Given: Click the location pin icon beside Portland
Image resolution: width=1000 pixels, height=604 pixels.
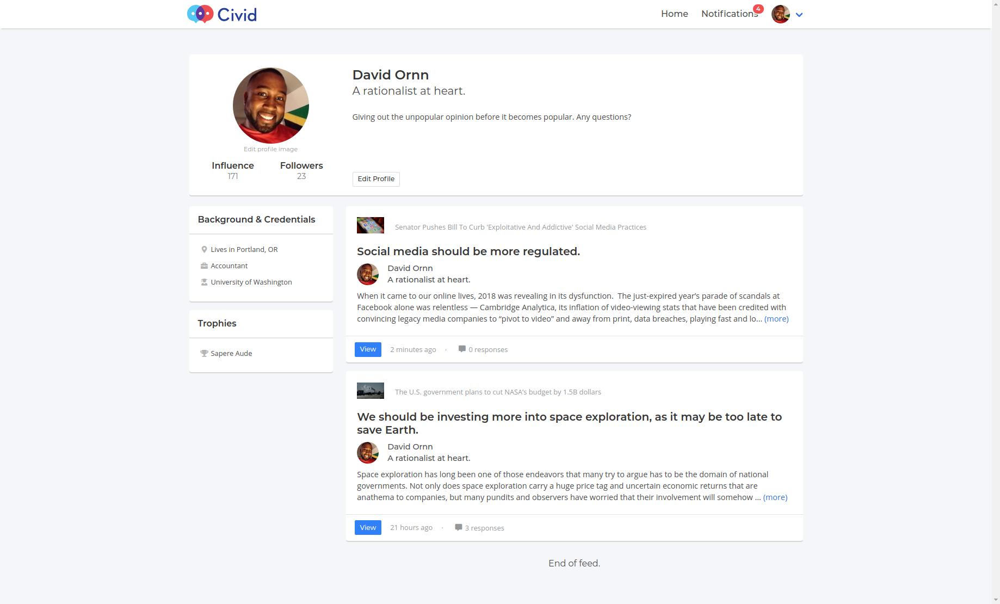Looking at the screenshot, I should coord(204,250).
